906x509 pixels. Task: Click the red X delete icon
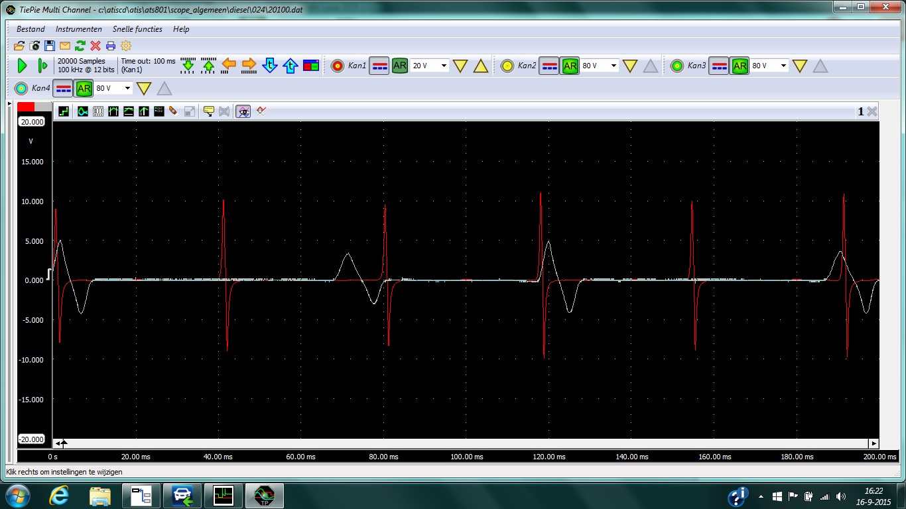click(96, 46)
